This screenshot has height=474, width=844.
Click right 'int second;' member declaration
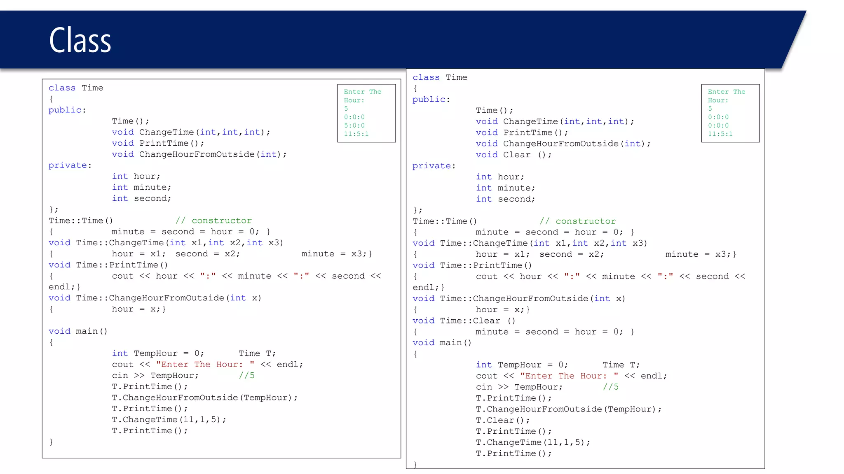click(505, 199)
